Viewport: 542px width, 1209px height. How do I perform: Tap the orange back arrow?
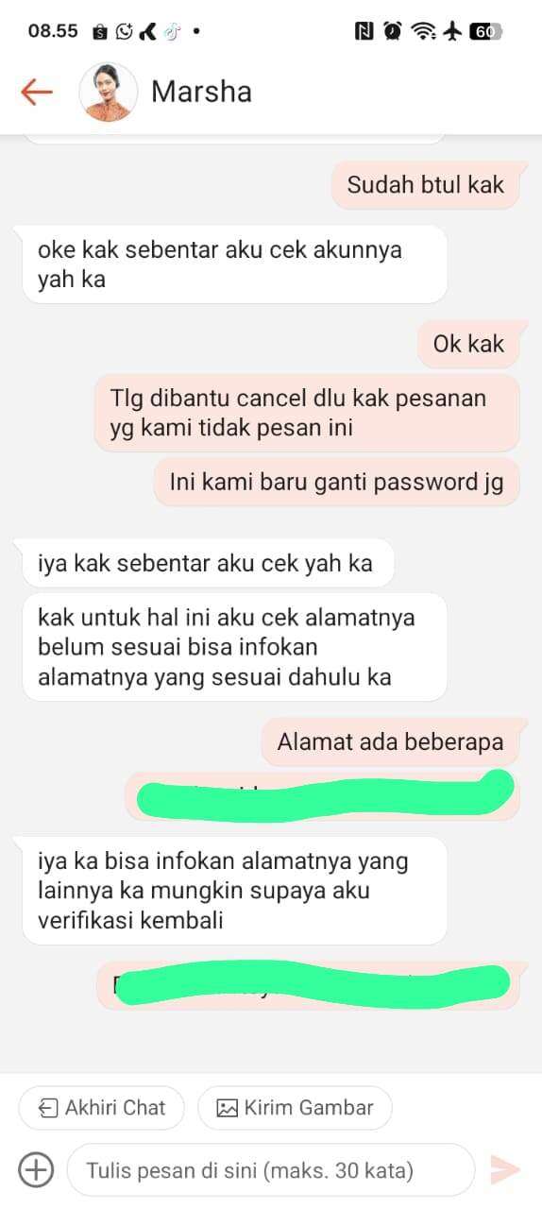36,92
